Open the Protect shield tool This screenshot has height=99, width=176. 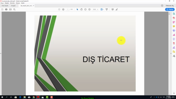pyautogui.click(x=174, y=39)
